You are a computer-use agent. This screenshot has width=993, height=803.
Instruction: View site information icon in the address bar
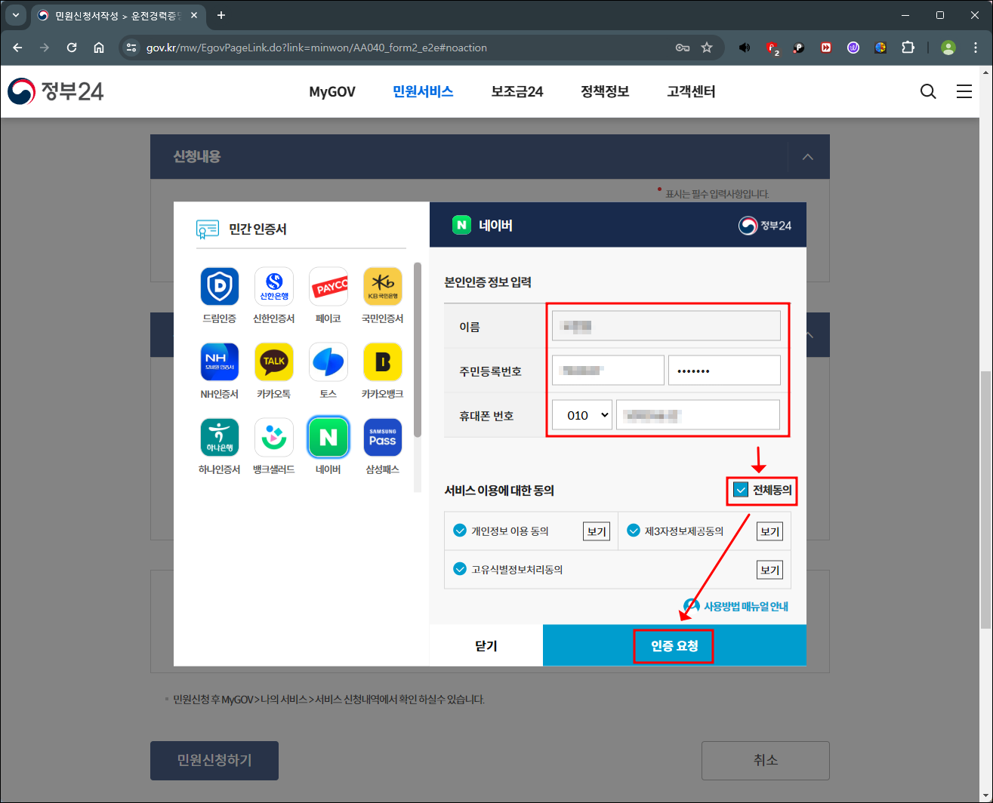[x=131, y=48]
